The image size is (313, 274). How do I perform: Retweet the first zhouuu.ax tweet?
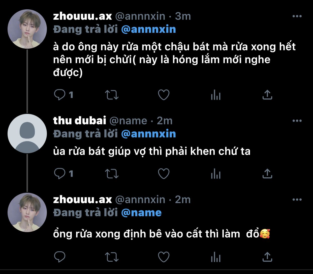click(111, 95)
